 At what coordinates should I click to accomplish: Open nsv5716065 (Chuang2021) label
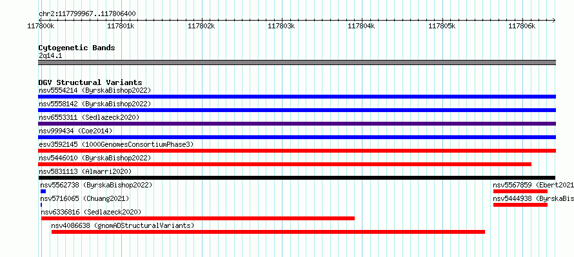[85, 198]
